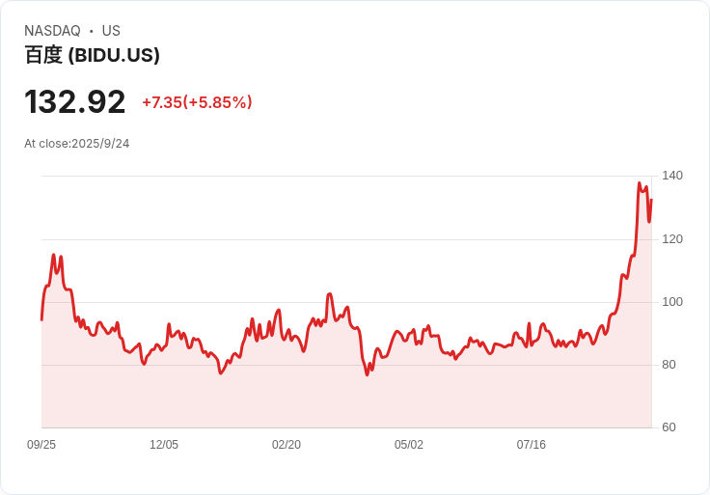Screen dimensions: 710x495
Task: Select the 05/02 date on the x-axis
Action: (409, 445)
